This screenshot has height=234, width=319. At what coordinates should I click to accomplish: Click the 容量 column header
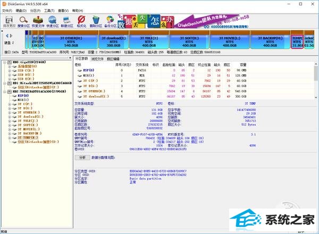point(243,65)
